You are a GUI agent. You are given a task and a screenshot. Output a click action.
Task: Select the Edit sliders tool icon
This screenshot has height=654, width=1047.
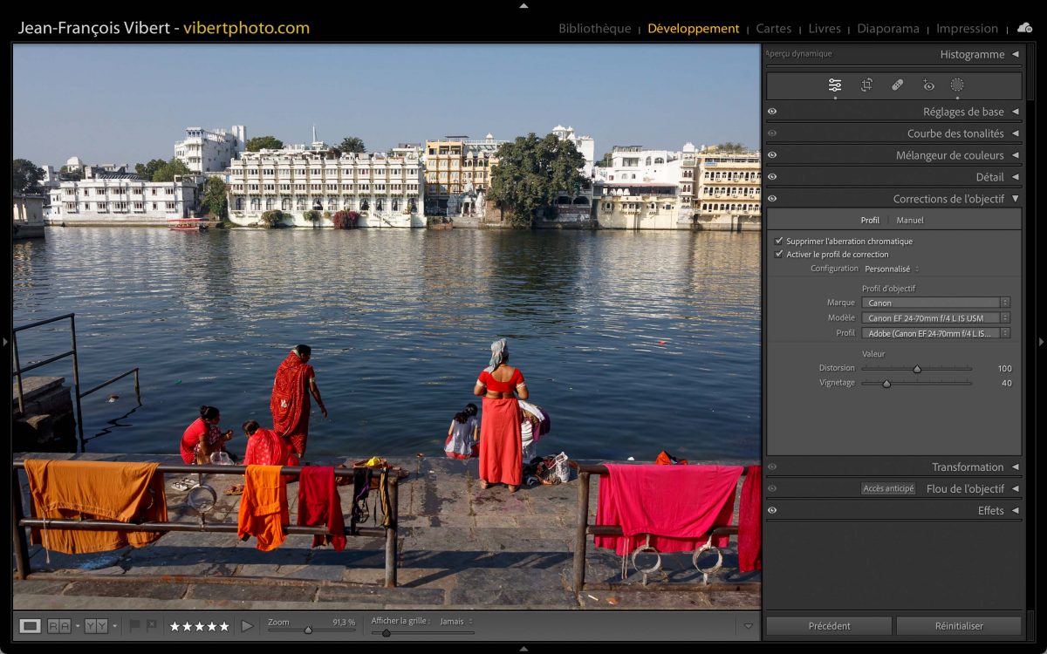pyautogui.click(x=835, y=85)
